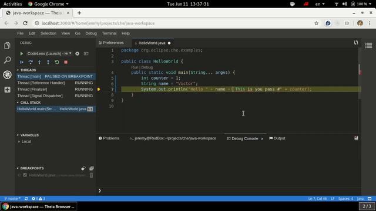Select the CodeLens (Launch) configuration dropdown

coord(49,53)
